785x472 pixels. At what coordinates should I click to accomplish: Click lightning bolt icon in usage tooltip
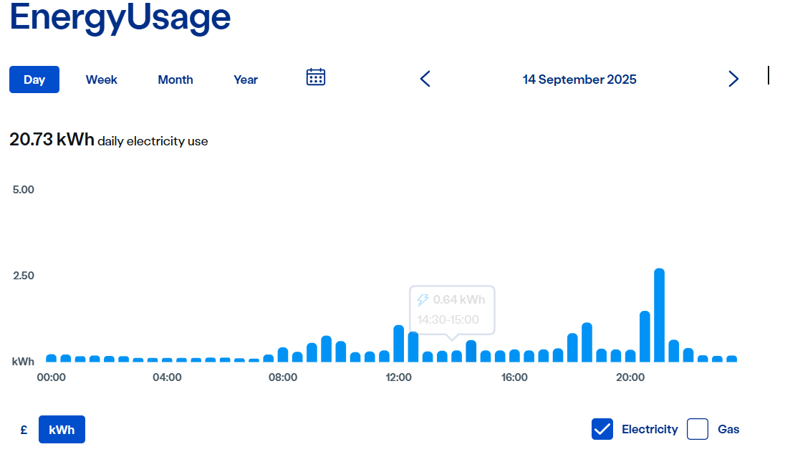(423, 299)
